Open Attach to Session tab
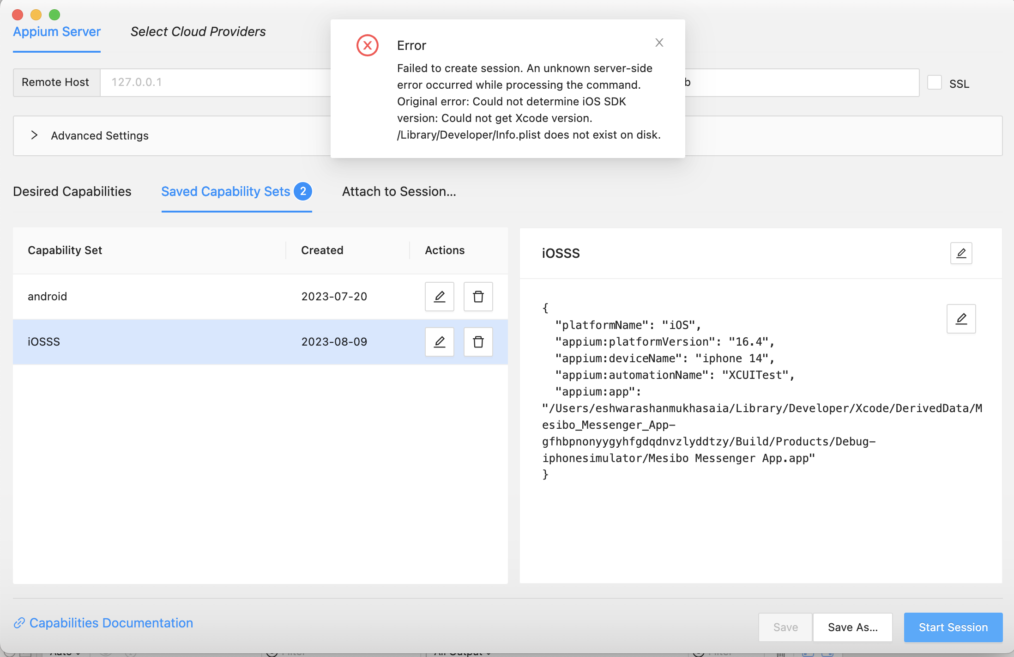1014x657 pixels. click(x=398, y=191)
